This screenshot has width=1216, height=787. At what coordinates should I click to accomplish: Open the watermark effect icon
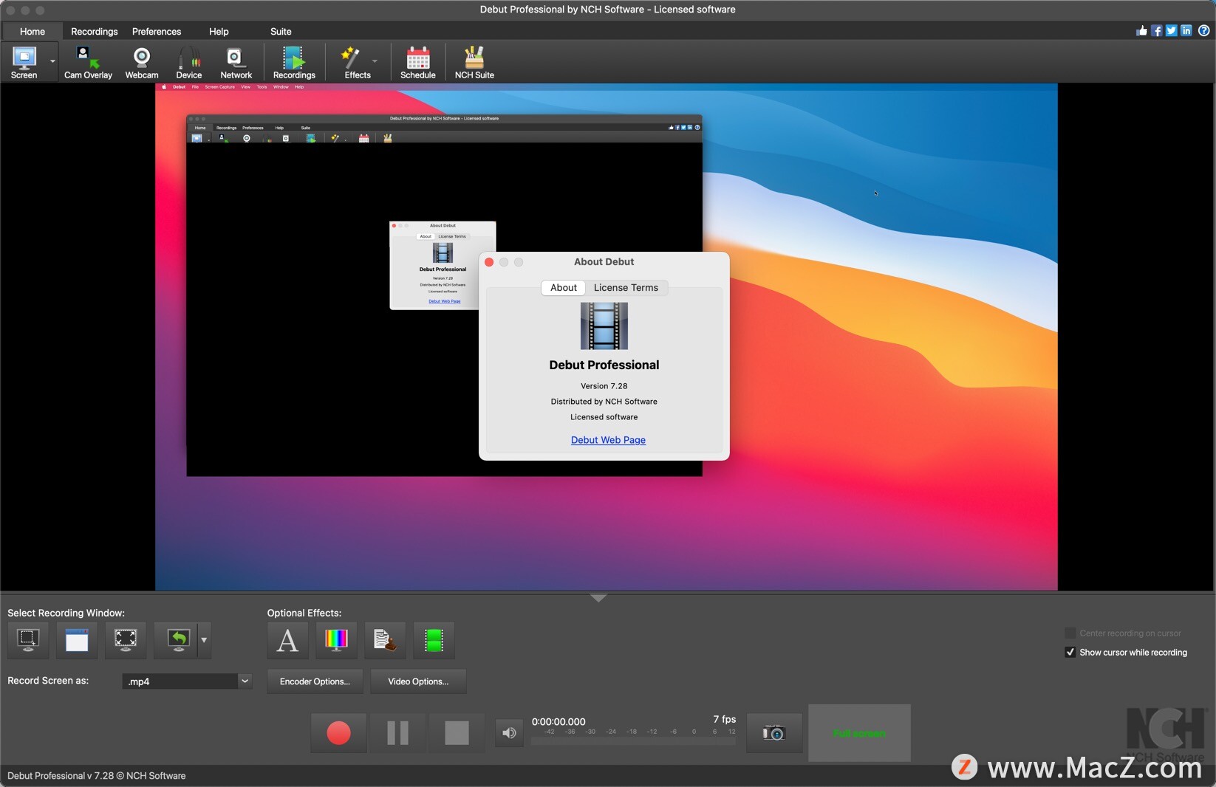[385, 639]
